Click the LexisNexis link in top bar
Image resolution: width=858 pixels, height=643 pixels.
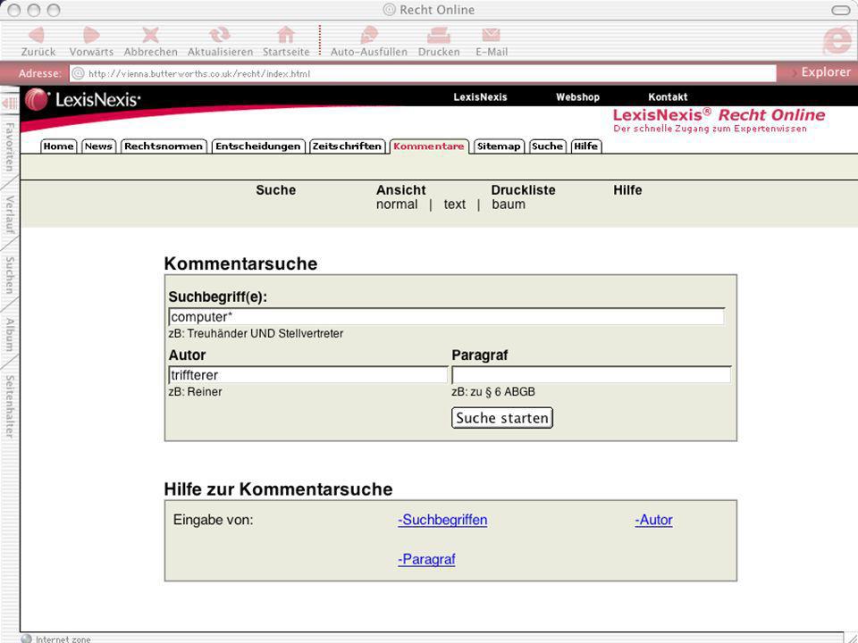tap(481, 97)
